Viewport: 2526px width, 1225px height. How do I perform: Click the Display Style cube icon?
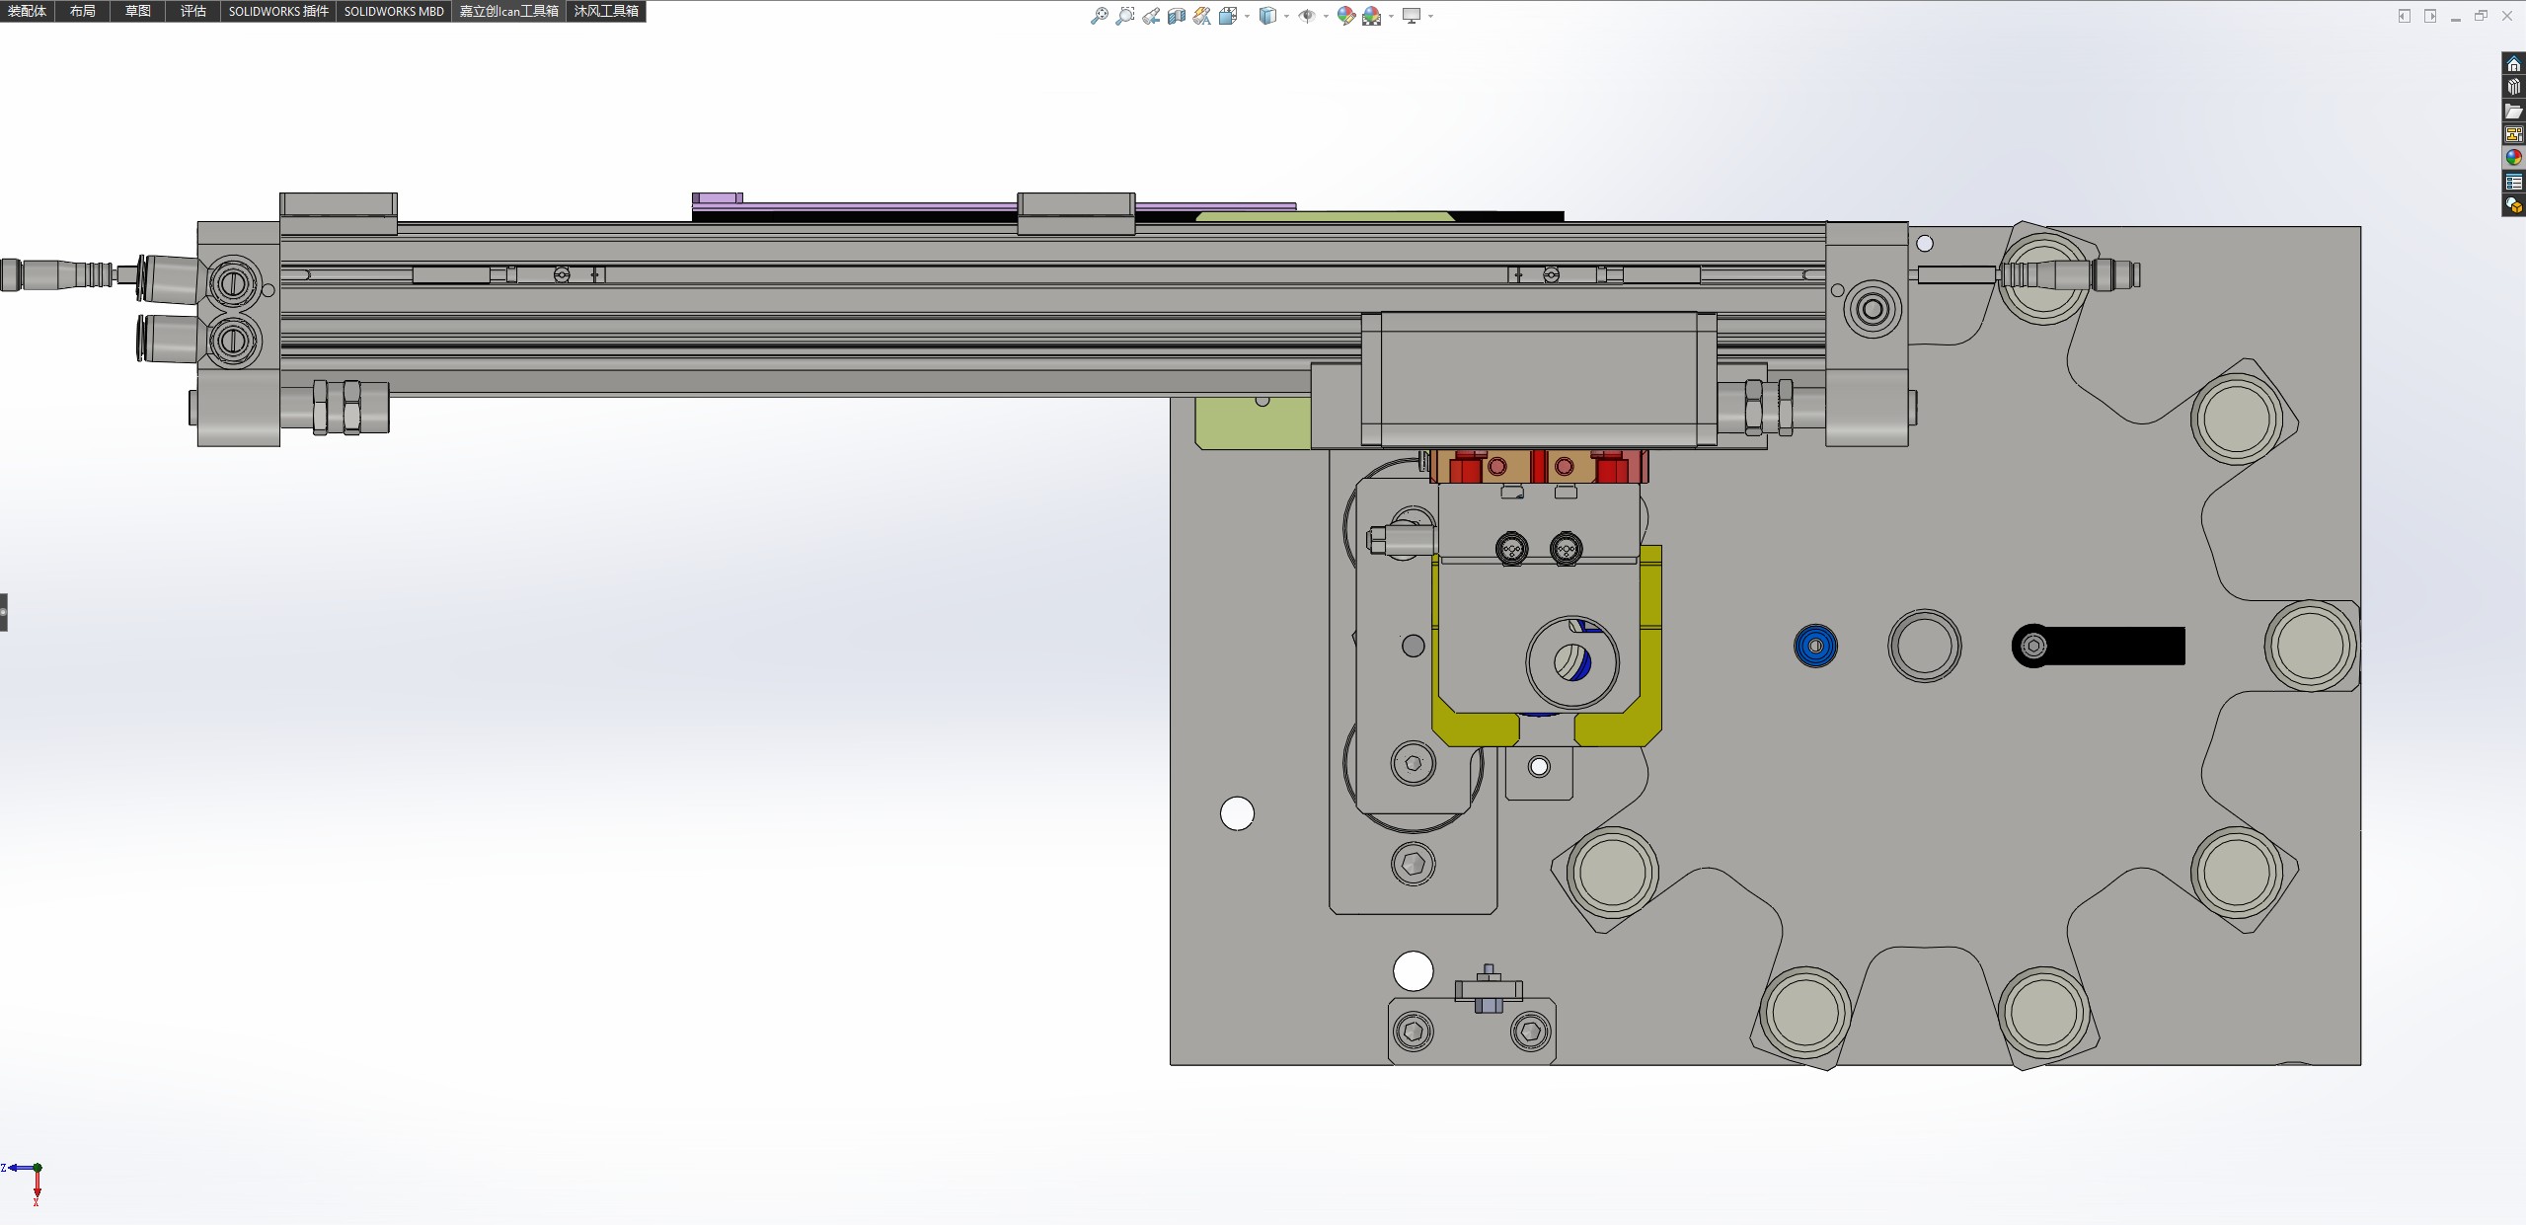tap(1267, 16)
